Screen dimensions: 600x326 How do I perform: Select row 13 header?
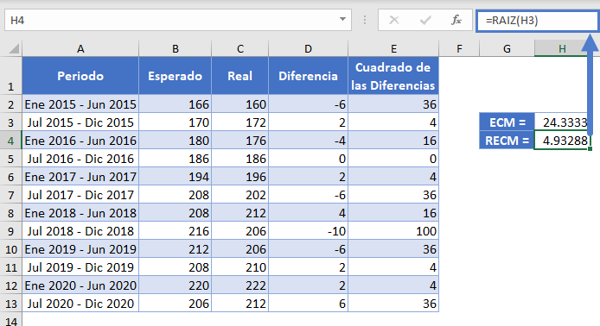pos(10,304)
